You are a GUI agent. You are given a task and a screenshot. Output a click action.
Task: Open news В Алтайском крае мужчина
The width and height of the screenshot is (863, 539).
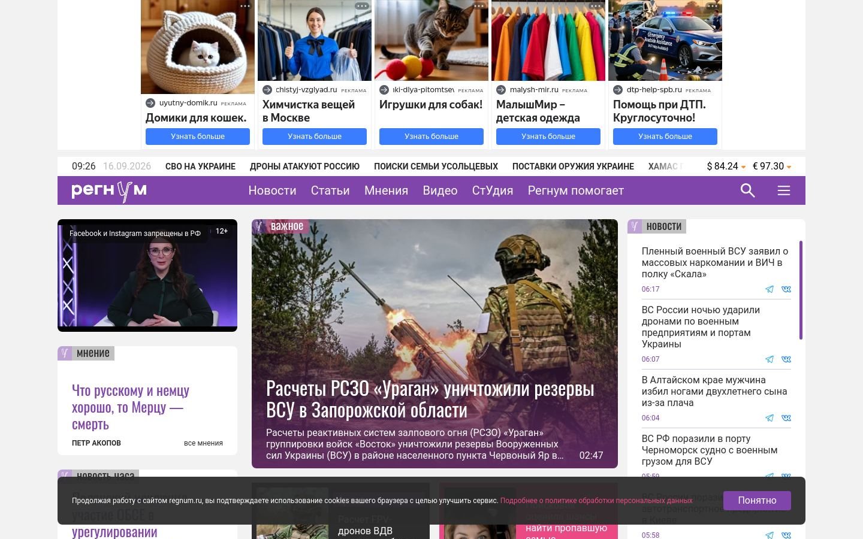pyautogui.click(x=714, y=391)
